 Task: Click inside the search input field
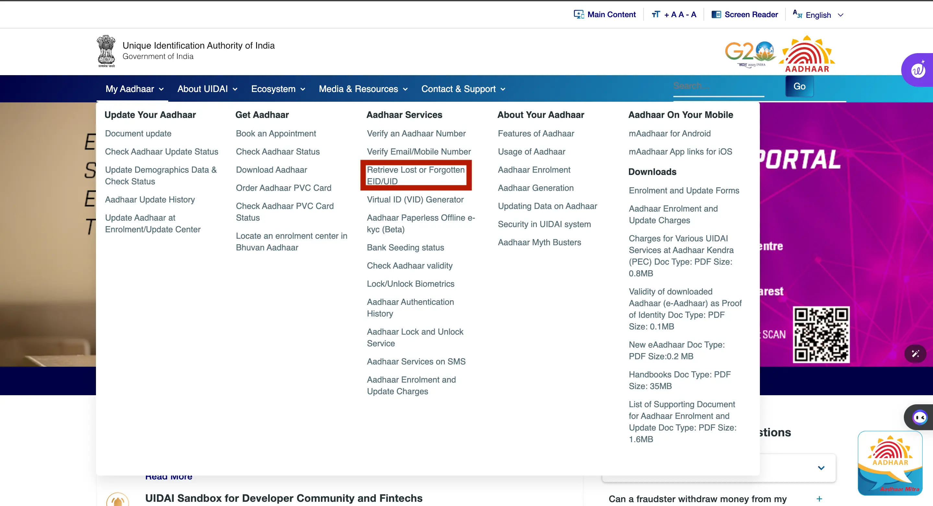tap(719, 86)
